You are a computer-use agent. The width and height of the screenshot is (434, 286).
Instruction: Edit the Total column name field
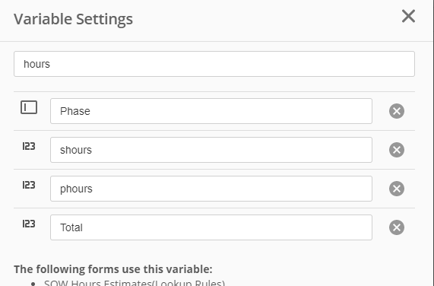[211, 227]
